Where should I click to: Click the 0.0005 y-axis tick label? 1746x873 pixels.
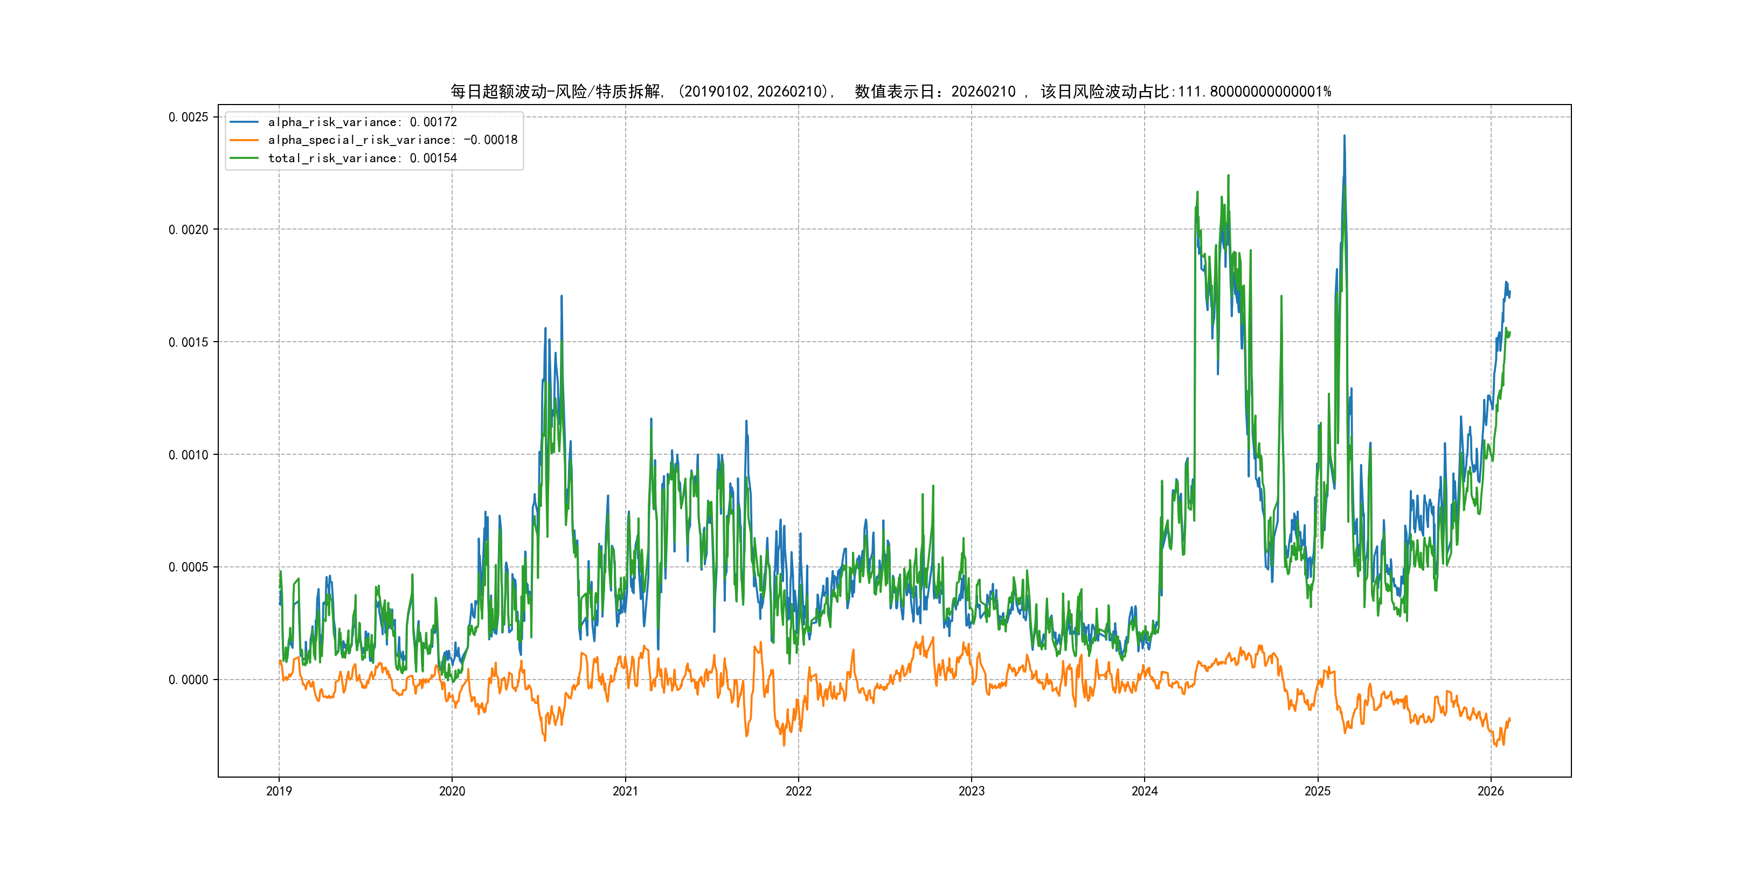click(x=189, y=567)
